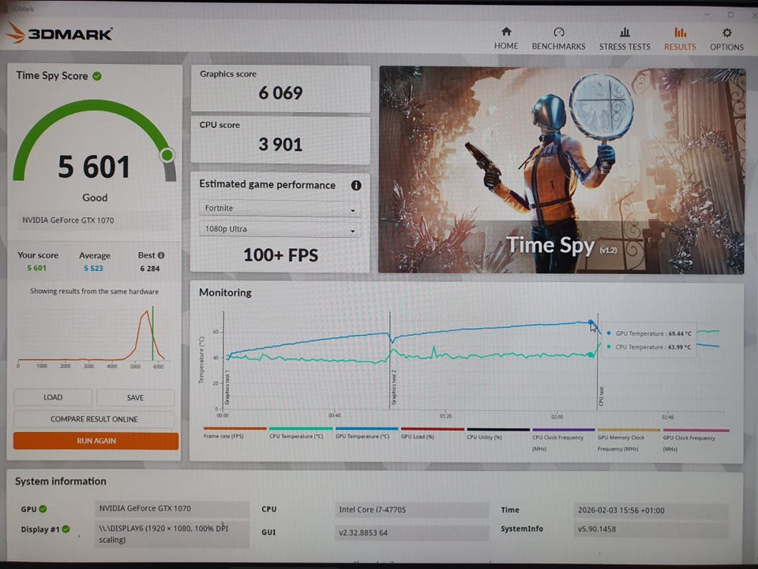
Task: Click the Time Spy preview image
Action: coord(561,171)
